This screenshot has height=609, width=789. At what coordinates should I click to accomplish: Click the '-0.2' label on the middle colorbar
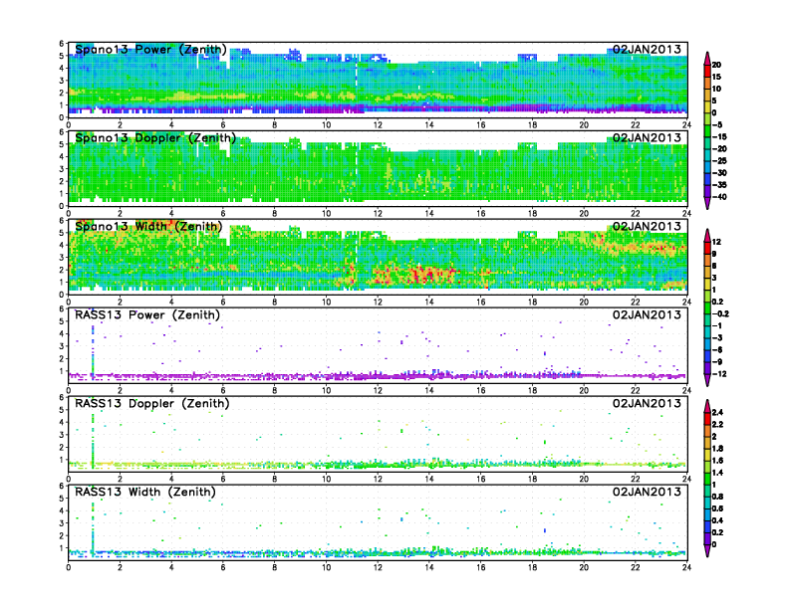[x=720, y=314]
